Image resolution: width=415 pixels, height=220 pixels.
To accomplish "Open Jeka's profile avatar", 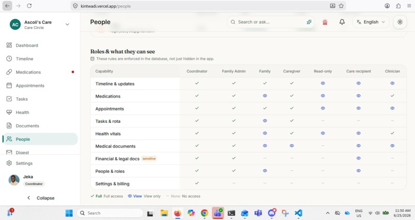I will point(14,180).
